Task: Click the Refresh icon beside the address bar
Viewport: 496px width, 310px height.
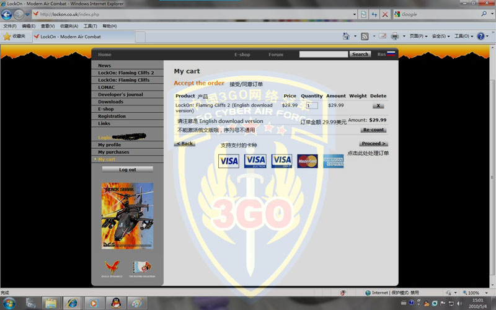Action: pyautogui.click(x=374, y=14)
